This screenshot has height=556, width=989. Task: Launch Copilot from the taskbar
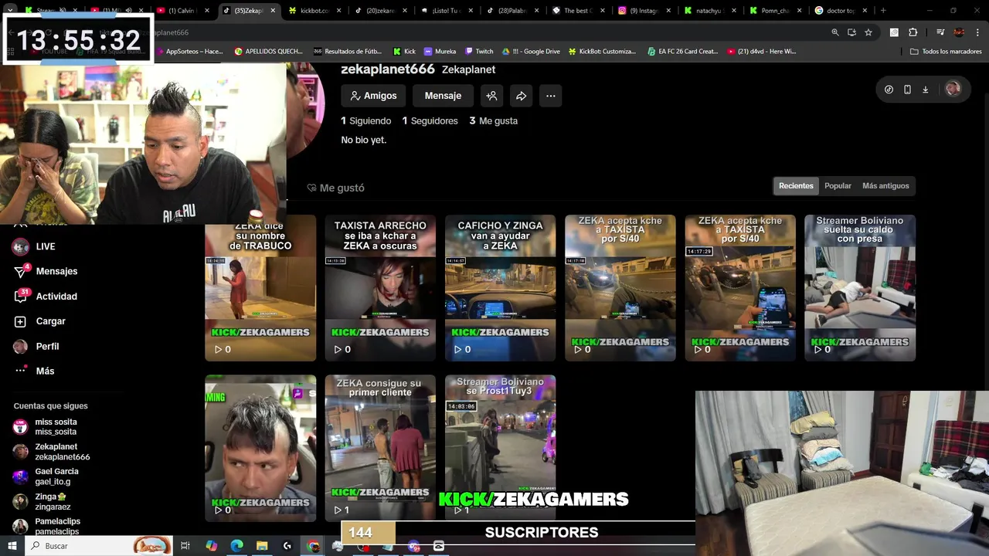pos(211,546)
